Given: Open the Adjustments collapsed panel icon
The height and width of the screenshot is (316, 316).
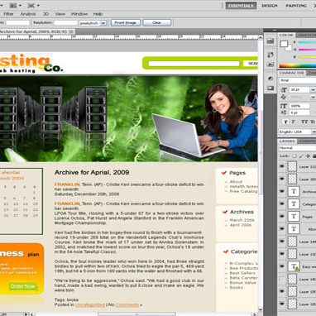Looking at the screenshot, I should pos(271,79).
